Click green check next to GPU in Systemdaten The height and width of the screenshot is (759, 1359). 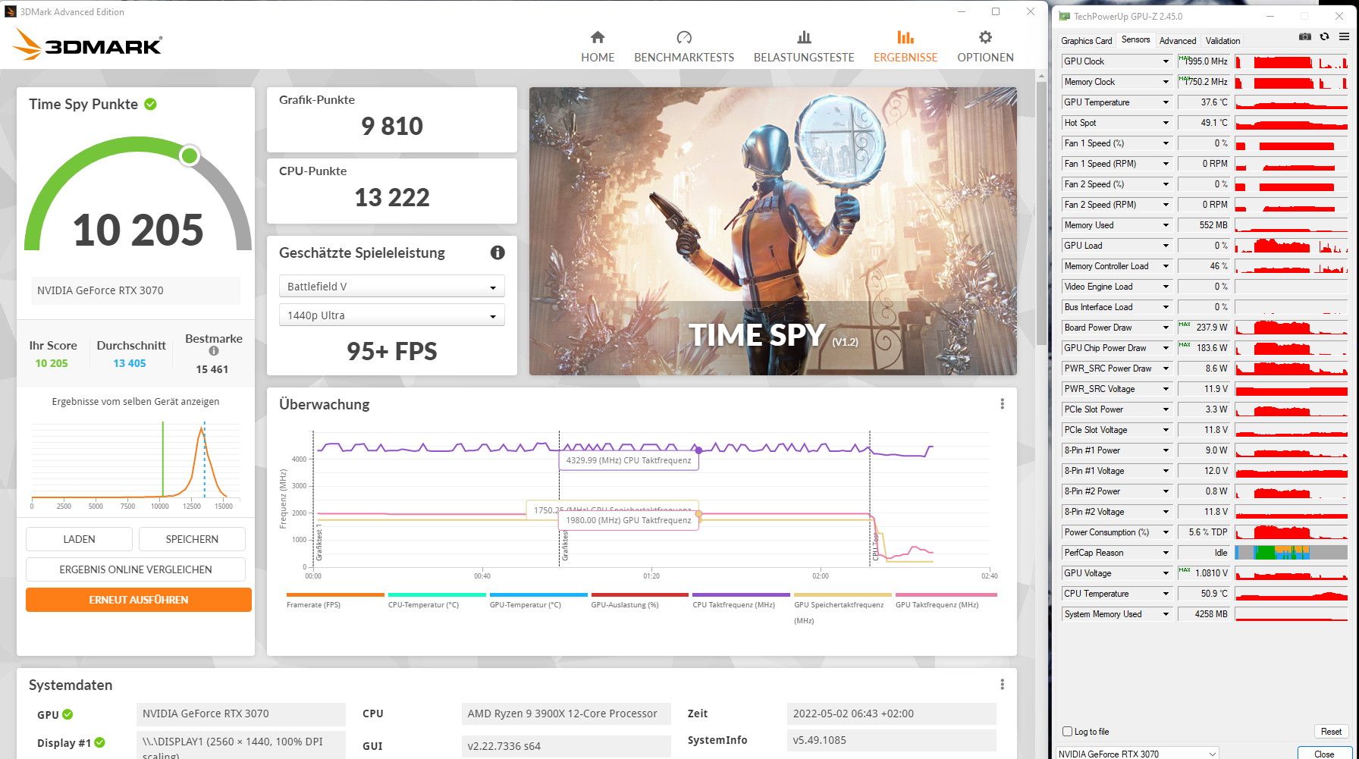[67, 714]
